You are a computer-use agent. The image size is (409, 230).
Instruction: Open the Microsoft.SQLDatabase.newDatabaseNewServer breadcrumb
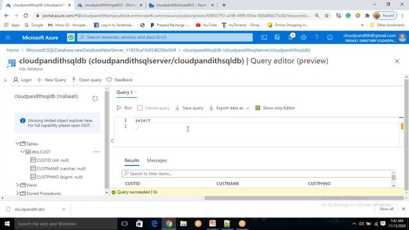pyautogui.click(x=101, y=50)
